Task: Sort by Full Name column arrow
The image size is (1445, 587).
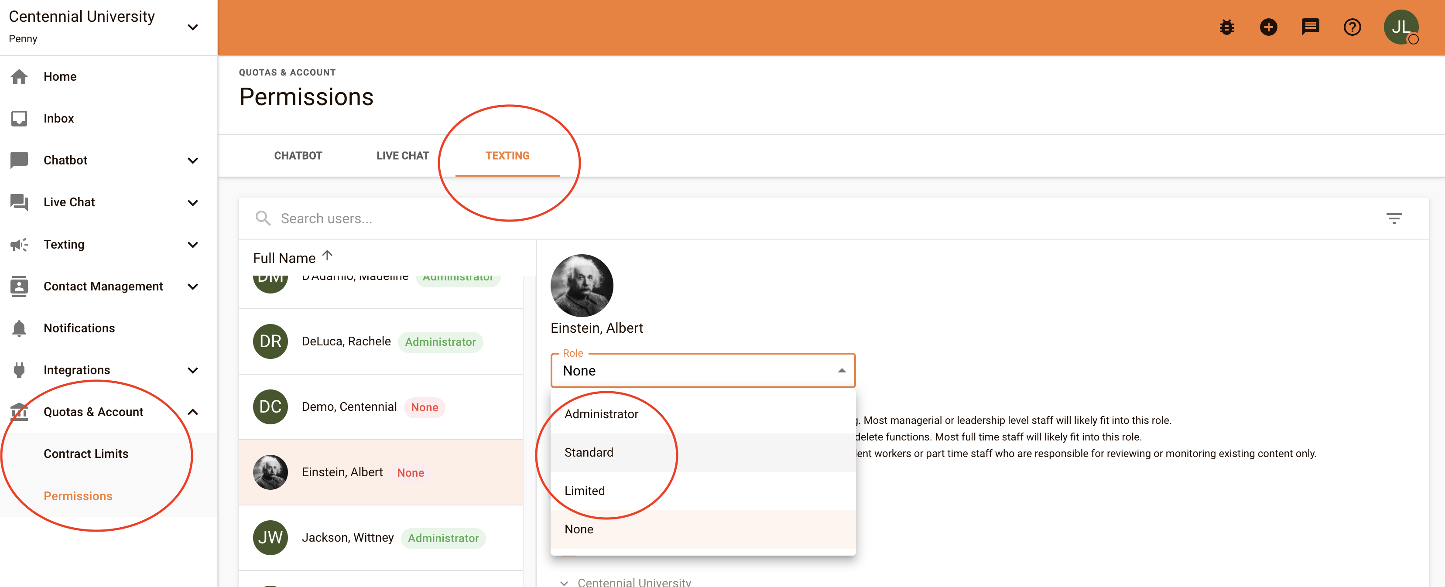Action: point(328,256)
